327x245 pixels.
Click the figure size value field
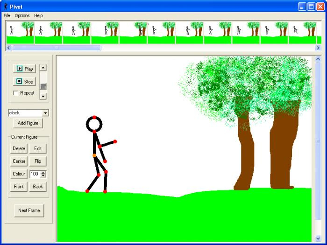point(35,174)
